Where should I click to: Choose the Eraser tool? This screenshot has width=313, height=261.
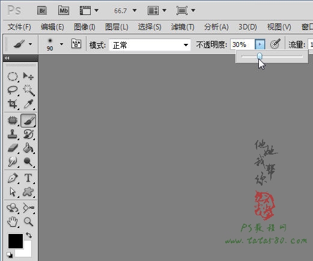13,148
